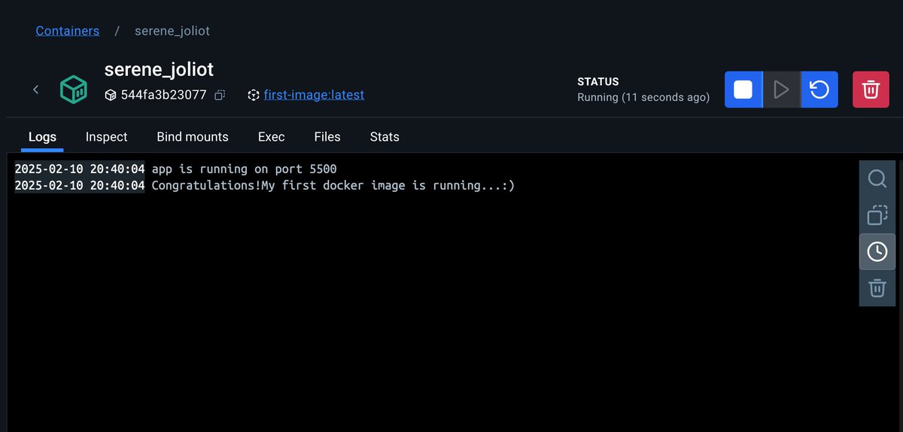This screenshot has height=432, width=903.
Task: Clear the logs with terminal trash icon
Action: (x=877, y=287)
